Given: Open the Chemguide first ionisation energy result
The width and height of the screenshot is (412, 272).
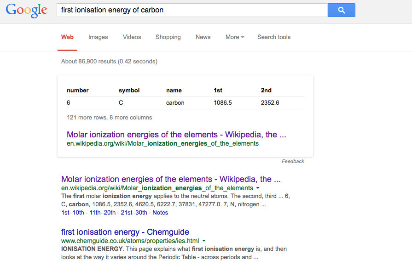Looking at the screenshot, I should point(125,232).
